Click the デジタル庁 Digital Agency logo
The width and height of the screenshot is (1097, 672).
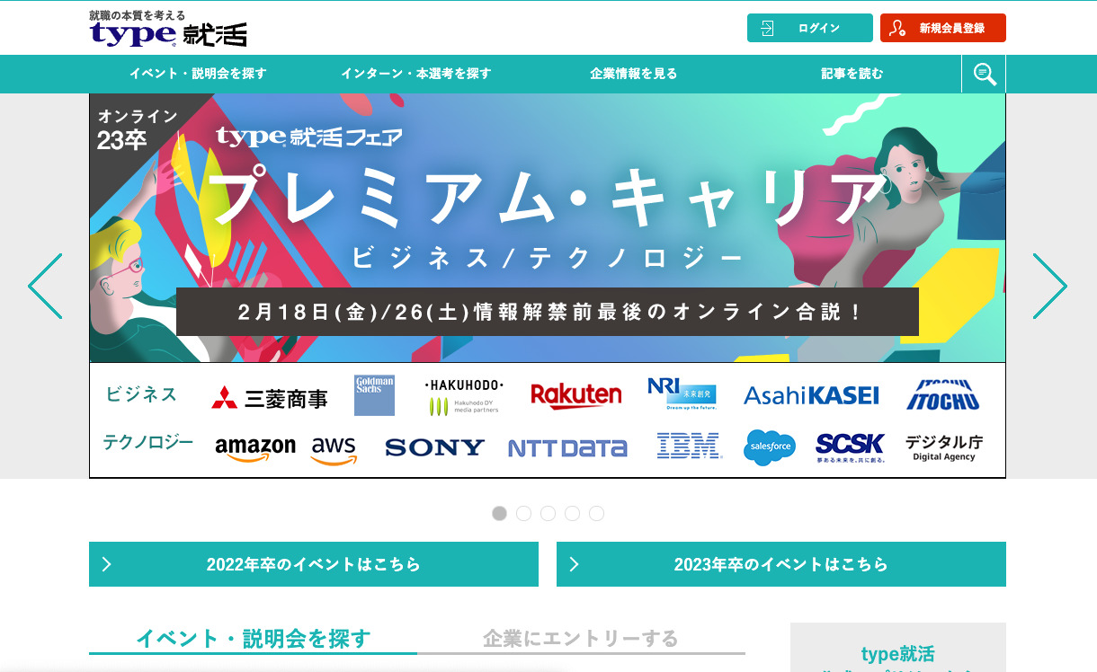[944, 447]
